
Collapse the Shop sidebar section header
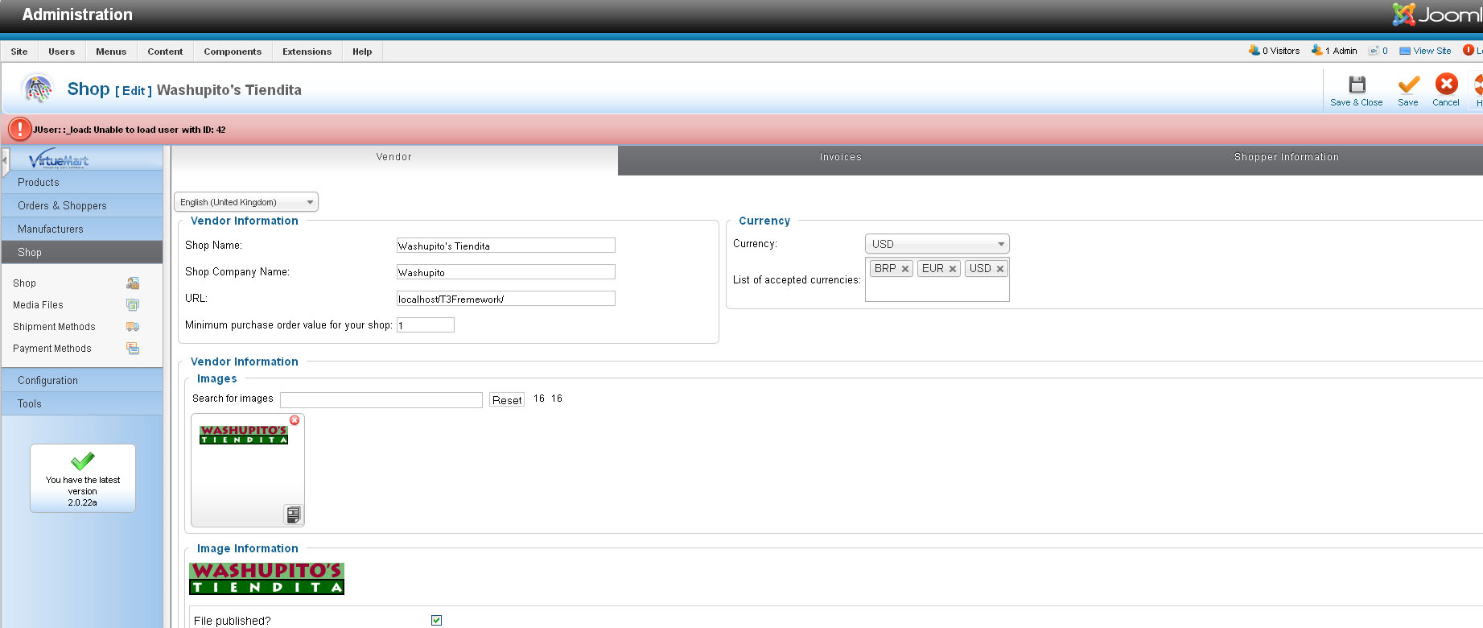(x=82, y=253)
